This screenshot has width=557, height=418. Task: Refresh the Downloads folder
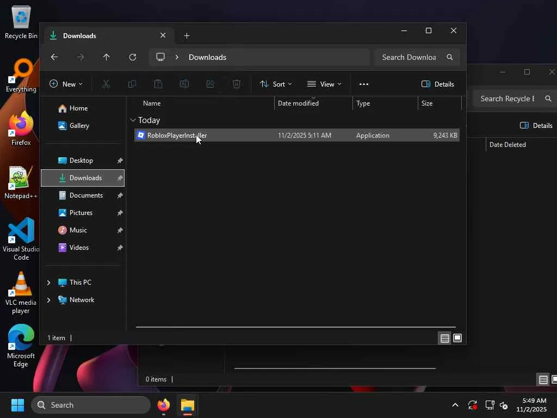pyautogui.click(x=133, y=57)
